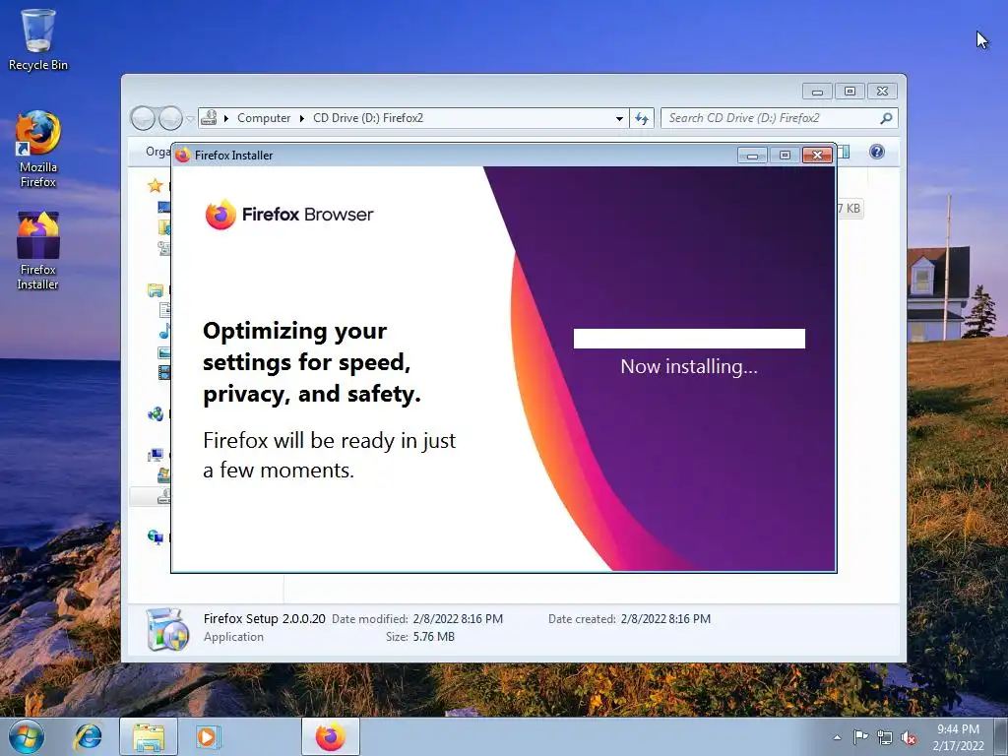Select Network icon in navigation pane
Screen dimensions: 1008x756
tap(155, 536)
